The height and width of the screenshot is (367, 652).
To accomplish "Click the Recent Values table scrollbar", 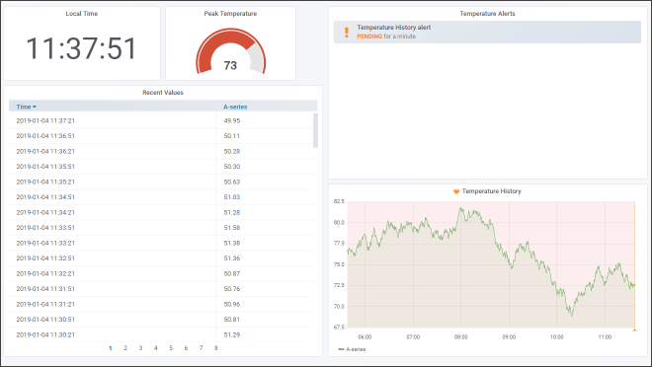I will point(315,130).
